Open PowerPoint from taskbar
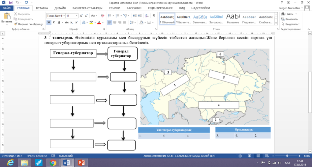The height and width of the screenshot is (167, 312). [81, 163]
